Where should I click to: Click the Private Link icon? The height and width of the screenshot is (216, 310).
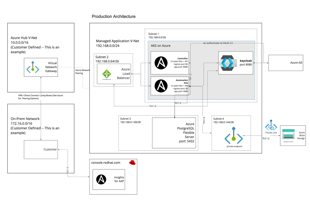point(271,126)
